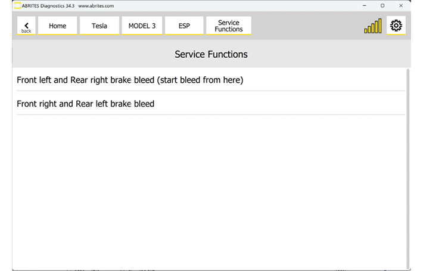423x271 pixels.
Task: Click the empty white area below the list
Action: click(x=209, y=191)
